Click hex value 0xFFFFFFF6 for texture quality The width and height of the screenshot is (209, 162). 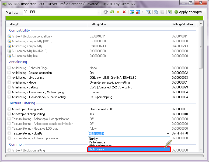point(180,133)
